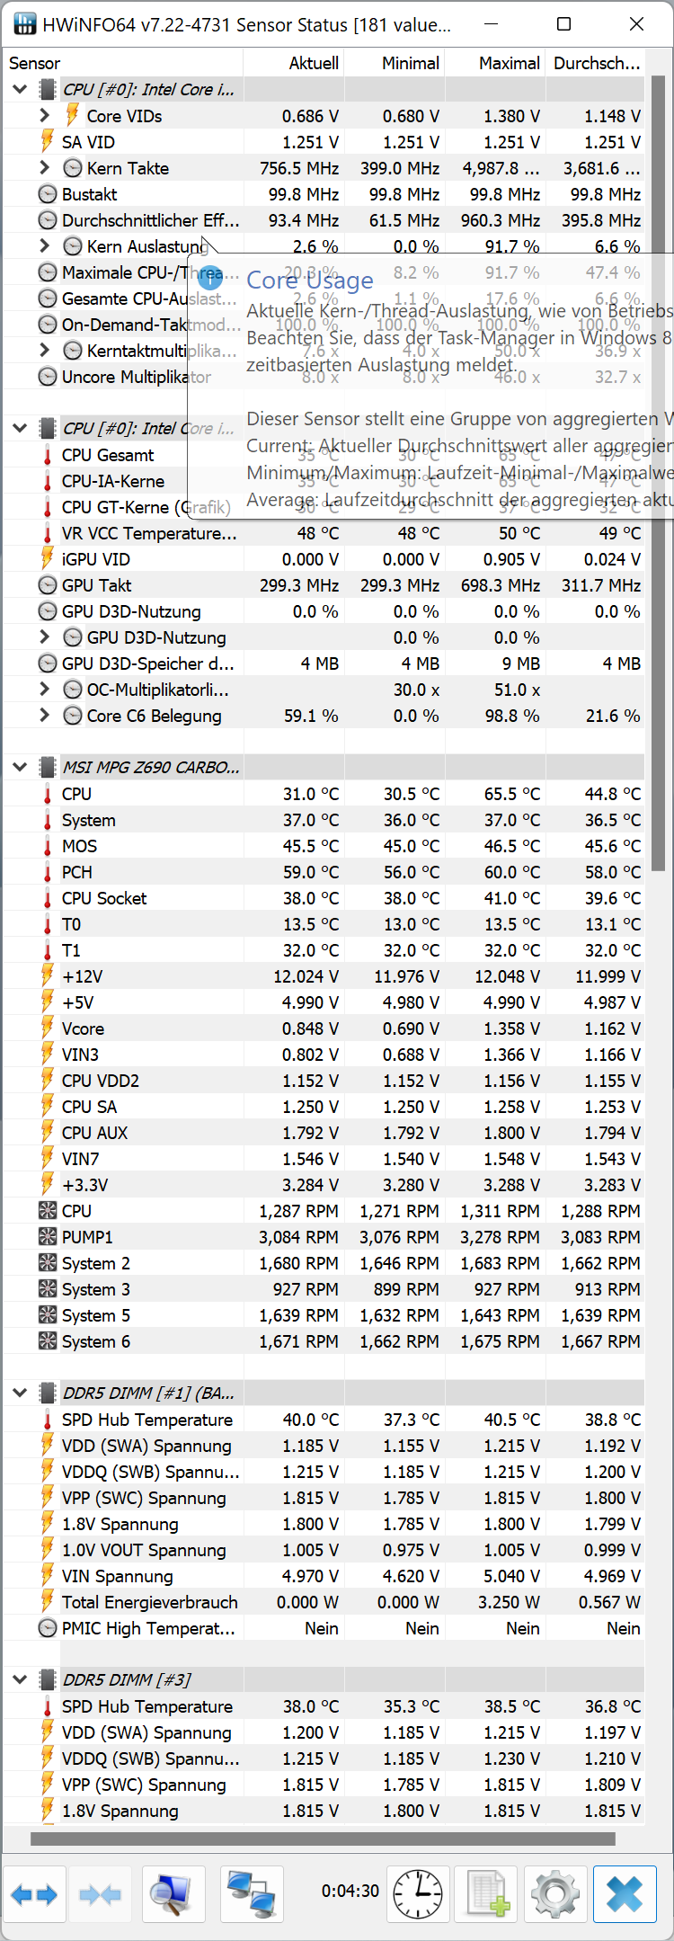Start logging with the sheet plus icon
Screen dimensions: 674x1941
pyautogui.click(x=487, y=1895)
